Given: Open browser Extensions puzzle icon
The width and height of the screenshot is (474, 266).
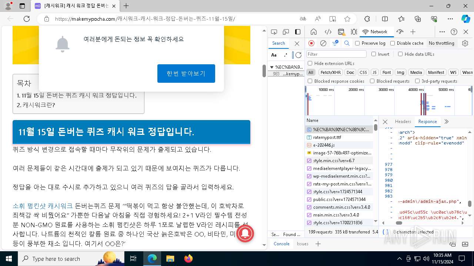Looking at the screenshot, I should pos(367,19).
